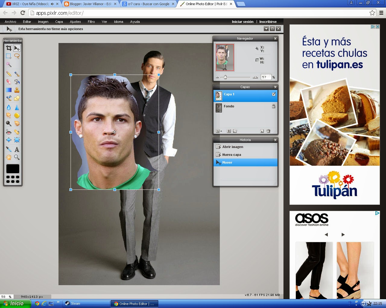Select the Sharpen triangle tool
Screen dimensions: 386x308
[x=17, y=107]
